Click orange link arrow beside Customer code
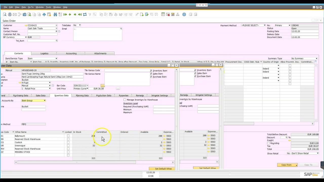This screenshot has height=182, width=324. [26, 25]
